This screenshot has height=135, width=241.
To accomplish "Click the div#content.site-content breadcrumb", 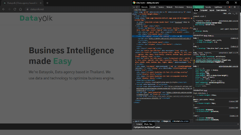I will (x=181, y=121).
